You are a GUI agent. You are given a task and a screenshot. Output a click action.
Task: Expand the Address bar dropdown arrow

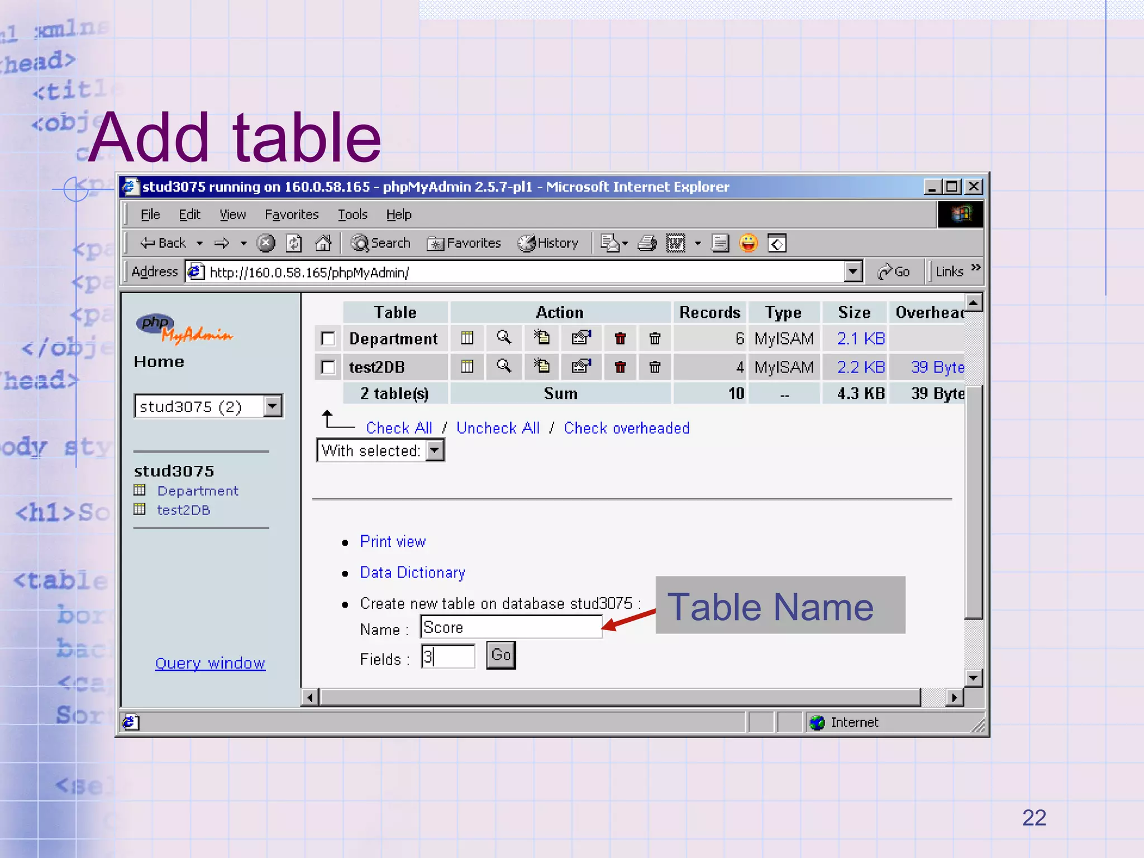[852, 272]
